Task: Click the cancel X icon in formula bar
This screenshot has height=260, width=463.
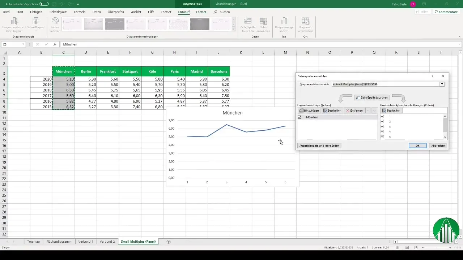Action: tap(38, 44)
